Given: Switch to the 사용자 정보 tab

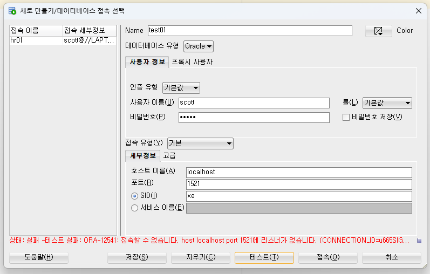Looking at the screenshot, I should [147, 62].
